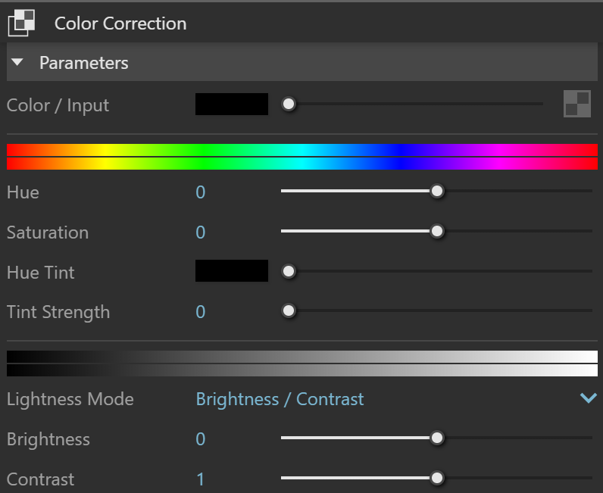Collapse the Parameters section triangle

click(x=17, y=62)
